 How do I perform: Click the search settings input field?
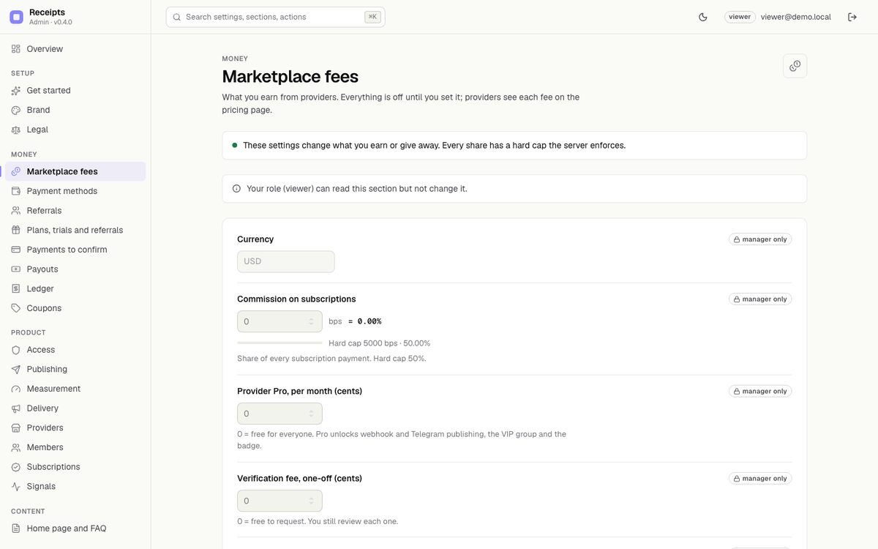(x=275, y=17)
